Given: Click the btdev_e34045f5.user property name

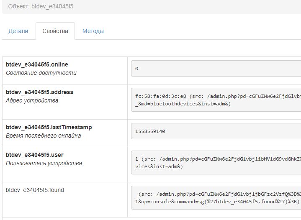Looking at the screenshot, I should tap(35, 155).
